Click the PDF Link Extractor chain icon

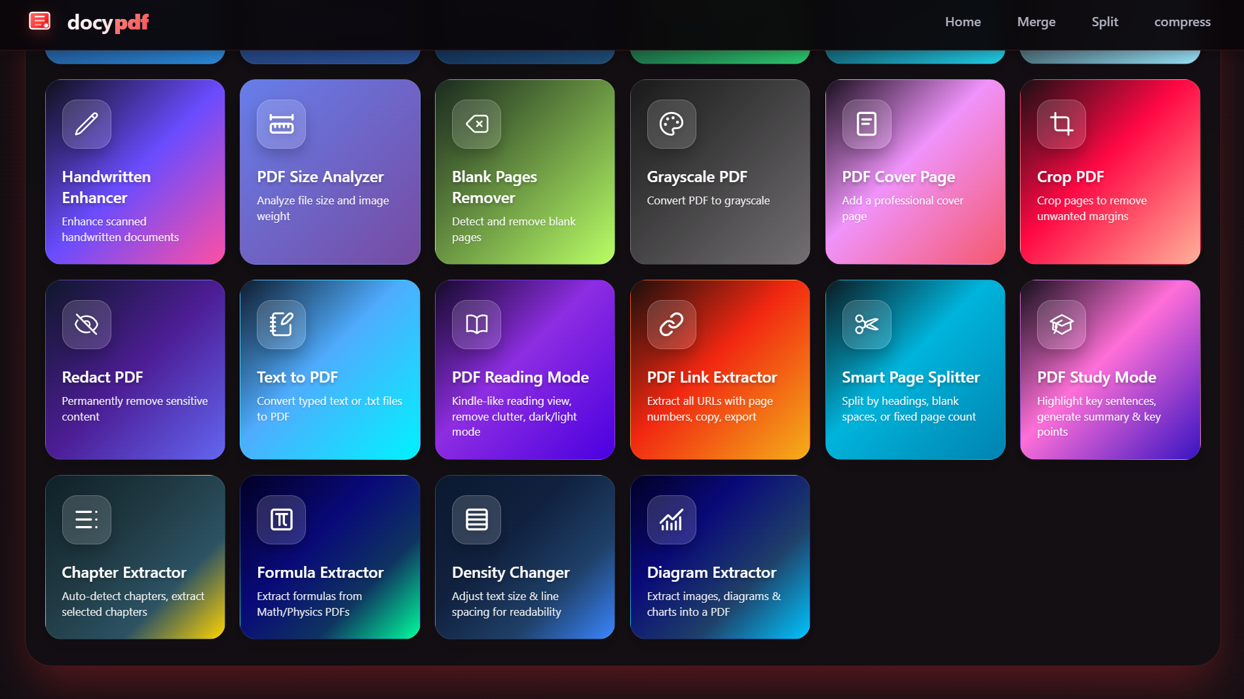pyautogui.click(x=671, y=324)
